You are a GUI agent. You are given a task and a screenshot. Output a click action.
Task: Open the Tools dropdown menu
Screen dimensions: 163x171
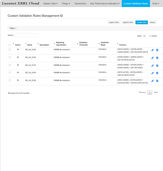click(156, 4)
